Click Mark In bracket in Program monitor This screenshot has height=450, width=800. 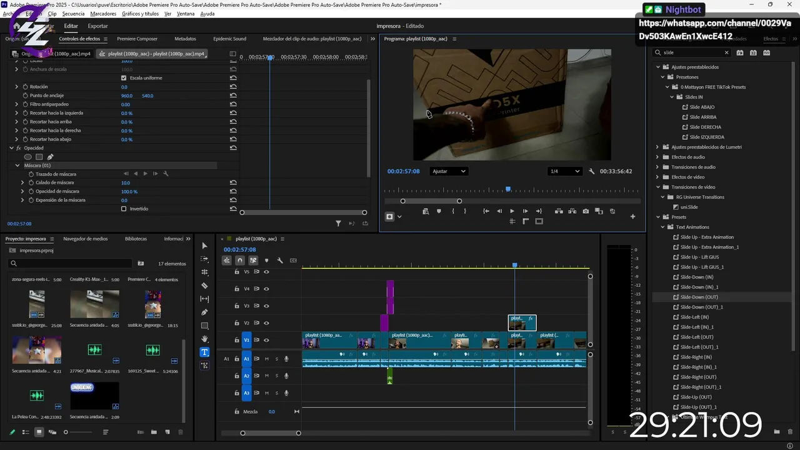pyautogui.click(x=454, y=211)
